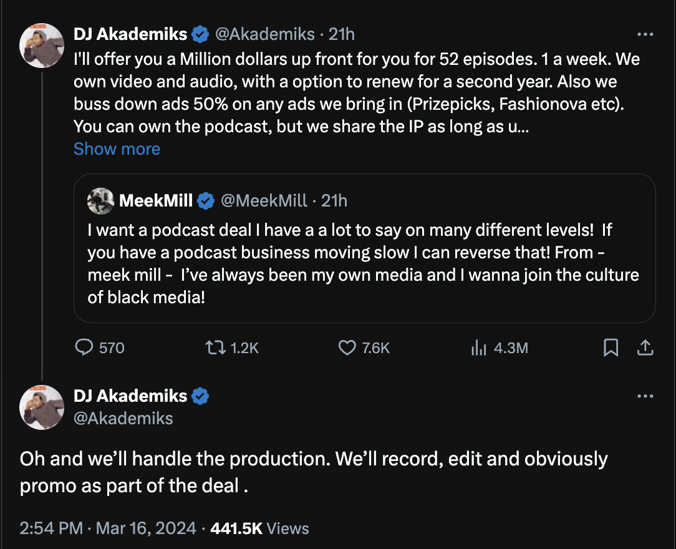676x549 pixels.
Task: Open DJ Akademiks avatar on first tweet
Action: tap(42, 46)
